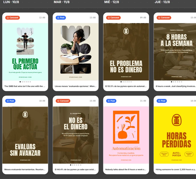Viewport: 196px width, 179px height.
Task: Click the caption '8 hours a week. Just classifying invoices'
Action: coord(176,86)
